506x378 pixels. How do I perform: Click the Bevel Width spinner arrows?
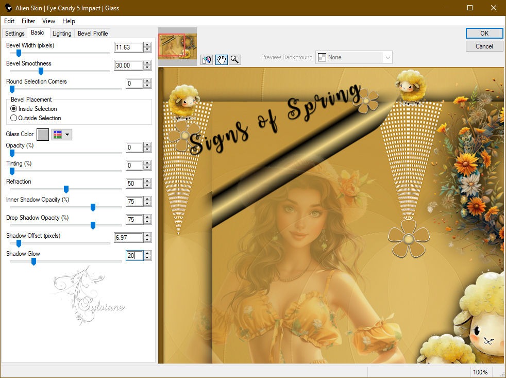click(147, 47)
